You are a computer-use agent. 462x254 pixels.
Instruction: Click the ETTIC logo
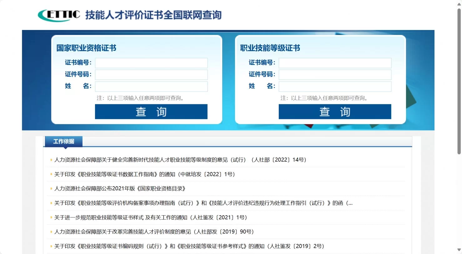click(59, 15)
